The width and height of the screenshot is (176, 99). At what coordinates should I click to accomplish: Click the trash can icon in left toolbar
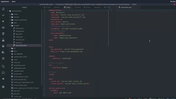3,34
